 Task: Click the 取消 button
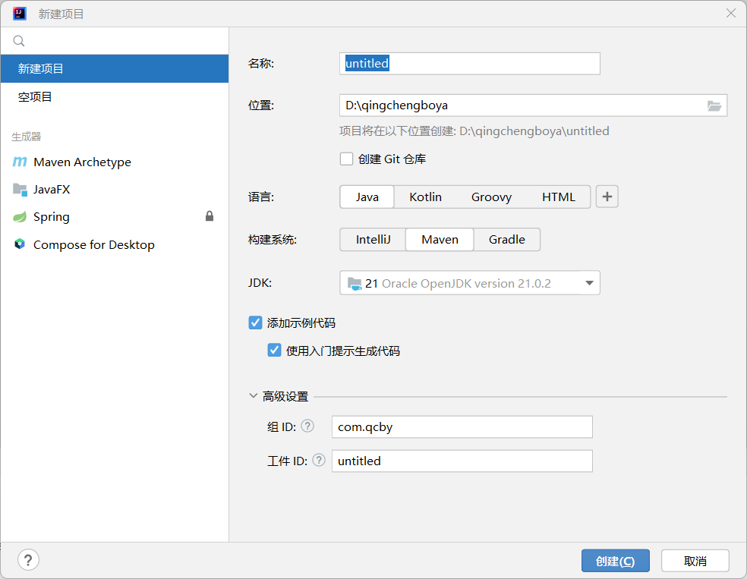point(695,561)
